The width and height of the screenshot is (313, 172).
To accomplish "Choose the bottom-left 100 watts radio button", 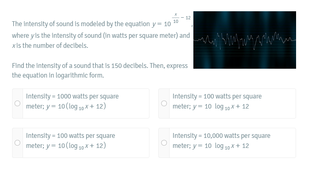I will pyautogui.click(x=18, y=143).
